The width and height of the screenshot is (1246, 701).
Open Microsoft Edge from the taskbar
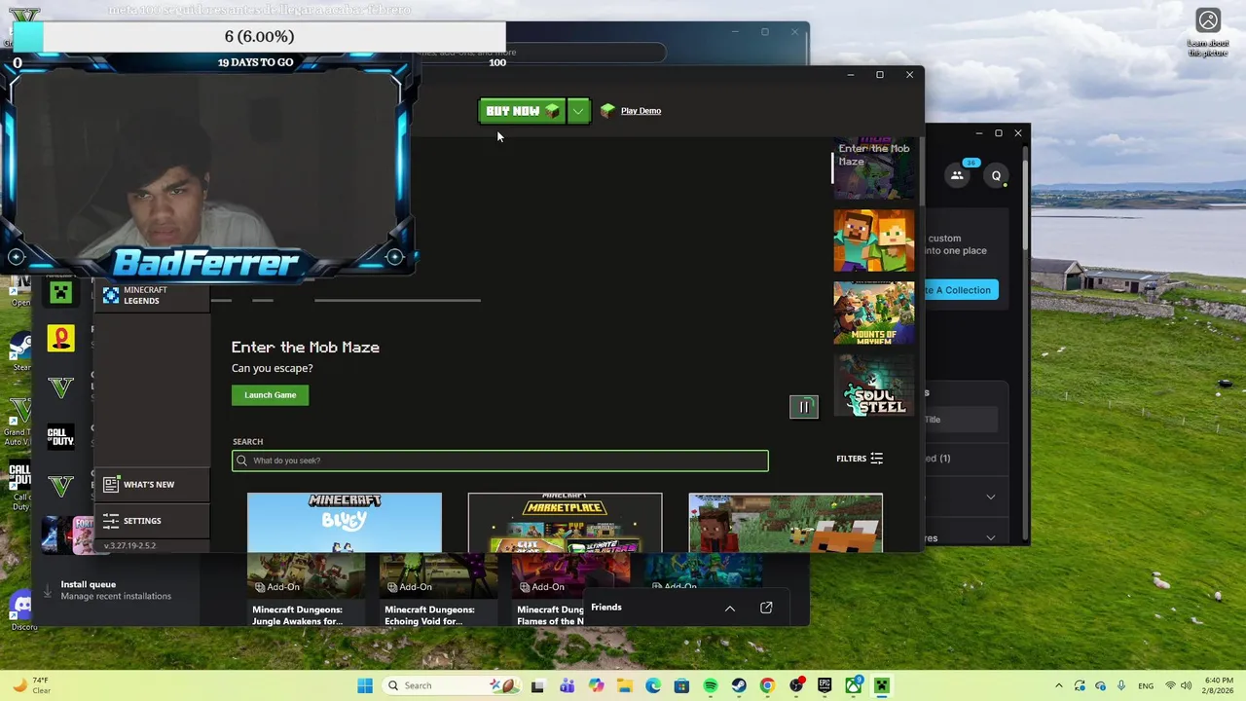pyautogui.click(x=653, y=685)
